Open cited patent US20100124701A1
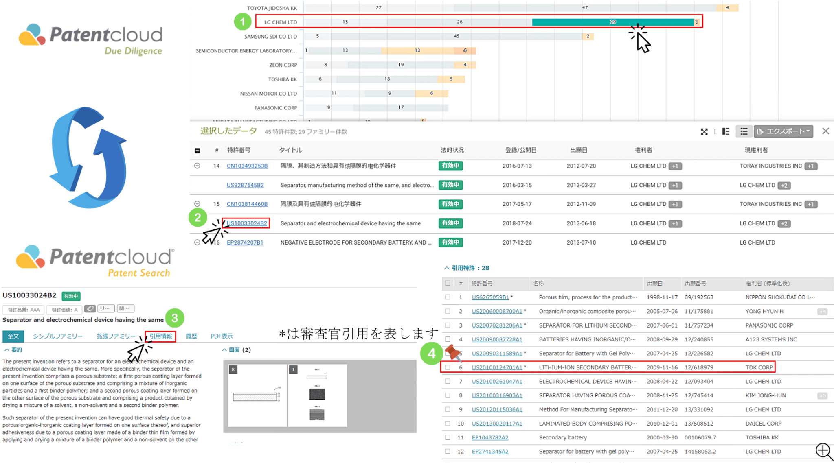Viewport: 834px width, 463px height. tap(497, 367)
